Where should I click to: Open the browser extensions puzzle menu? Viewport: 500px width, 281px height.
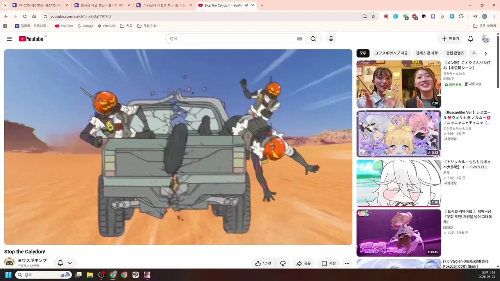[461, 16]
